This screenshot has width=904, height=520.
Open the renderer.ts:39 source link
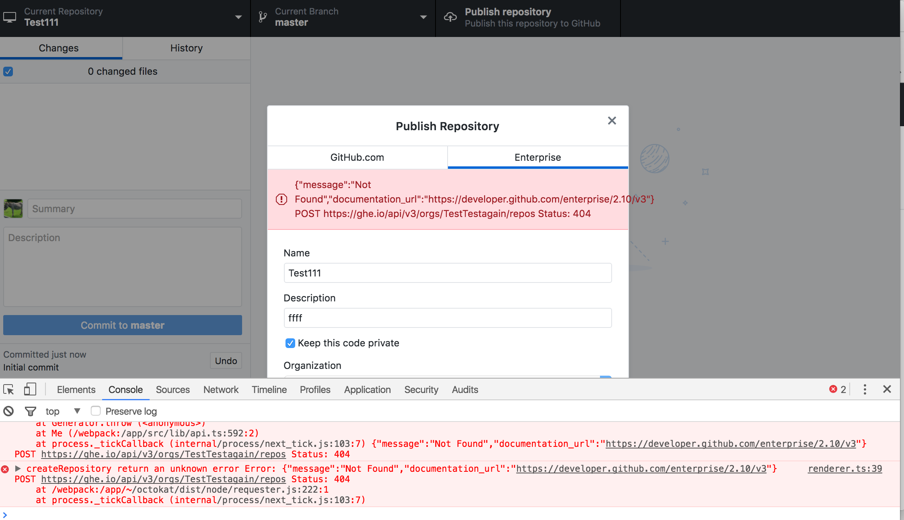pyautogui.click(x=845, y=469)
